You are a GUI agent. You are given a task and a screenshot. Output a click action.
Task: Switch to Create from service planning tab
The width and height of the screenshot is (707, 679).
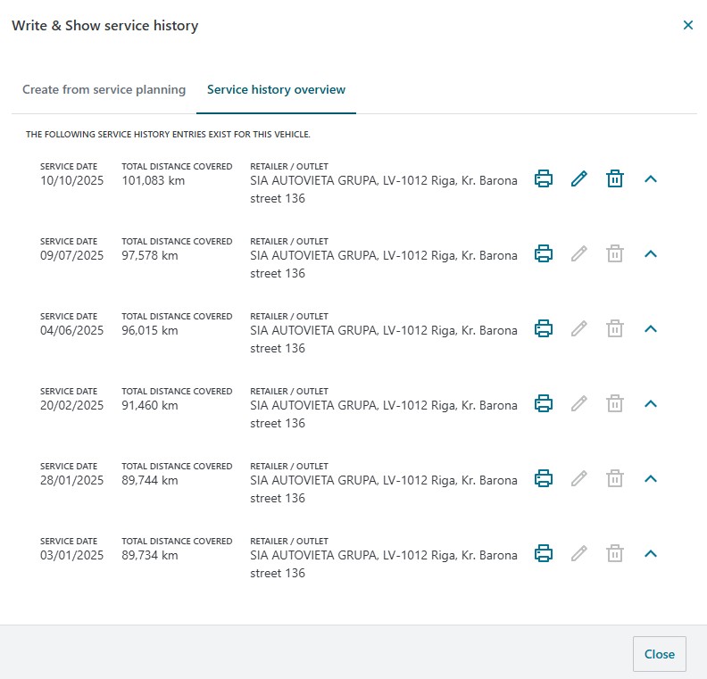[x=104, y=90]
